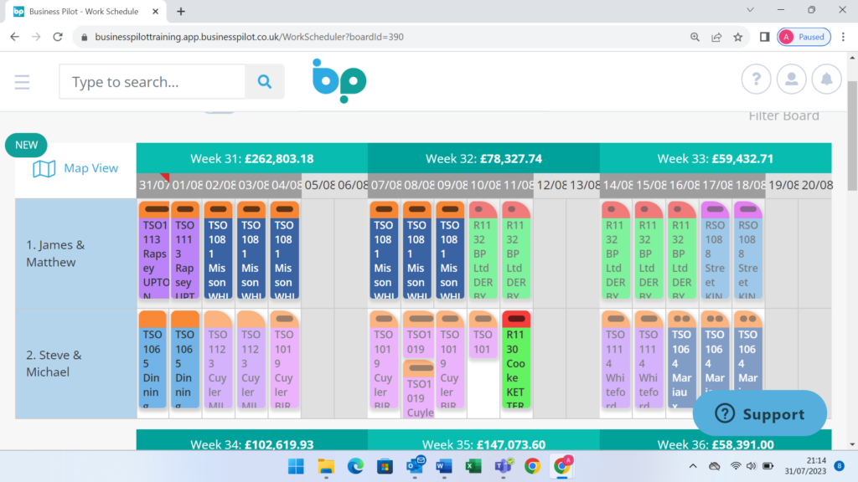The image size is (858, 482).
Task: Open the help question mark icon
Action: [756, 79]
